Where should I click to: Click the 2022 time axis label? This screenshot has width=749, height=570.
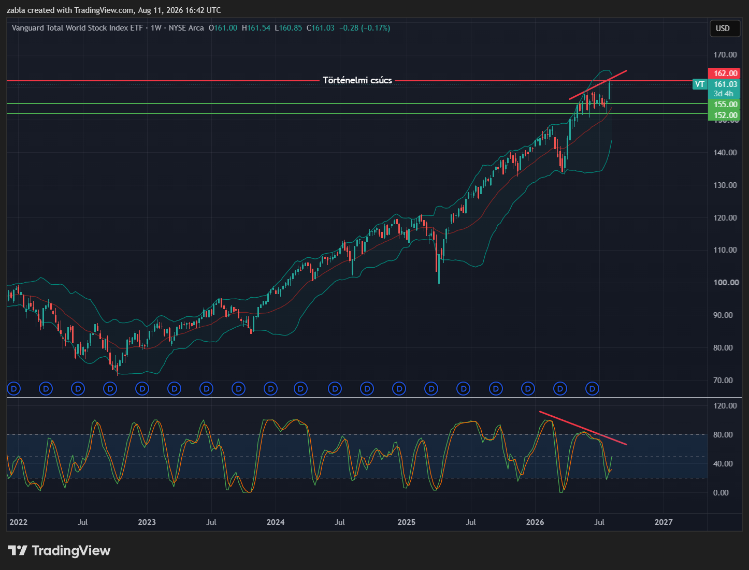(x=18, y=522)
